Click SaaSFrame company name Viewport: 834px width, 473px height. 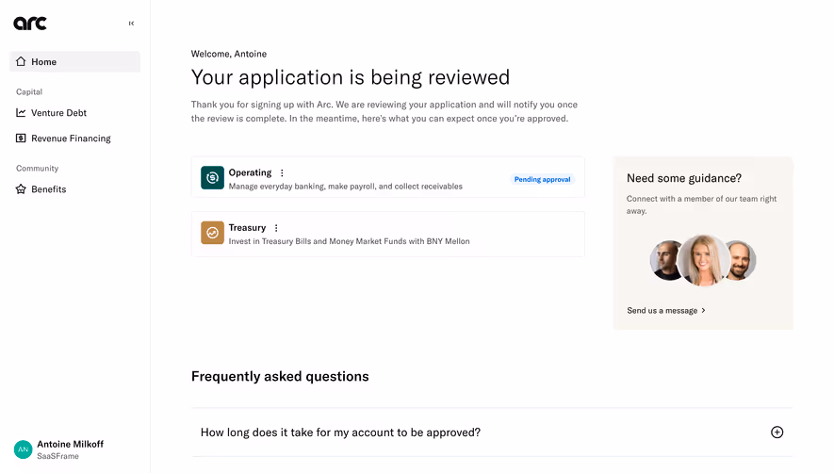[57, 456]
